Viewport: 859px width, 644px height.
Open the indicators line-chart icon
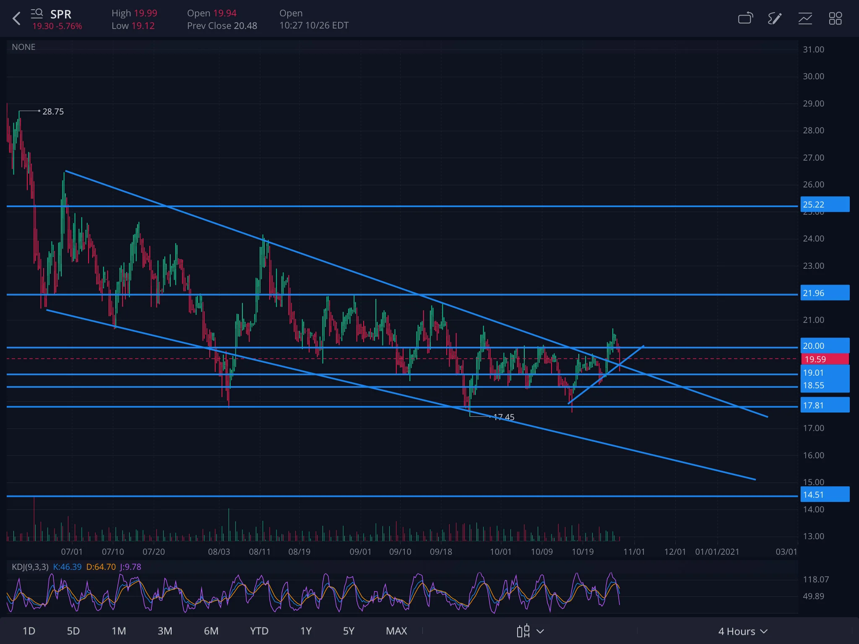point(805,18)
